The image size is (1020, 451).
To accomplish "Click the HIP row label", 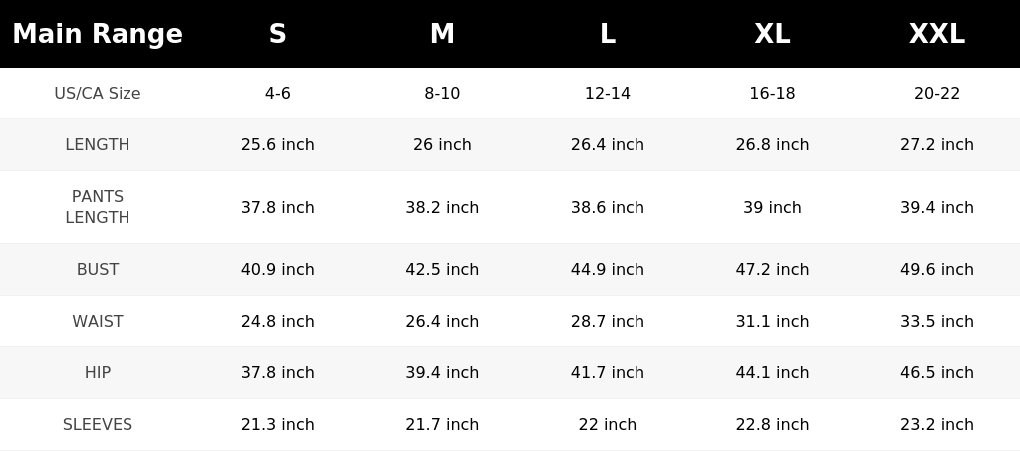I will pos(98,373).
